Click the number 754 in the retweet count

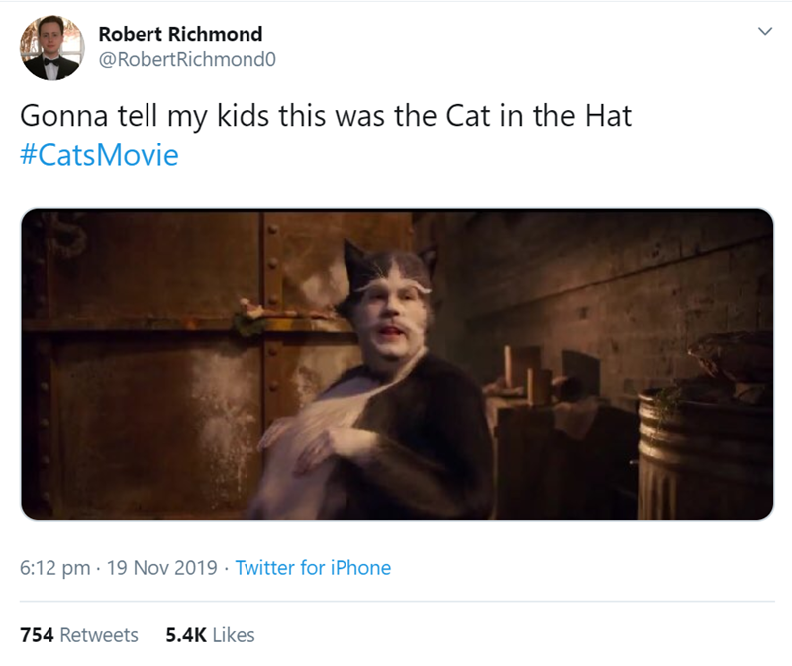tap(38, 635)
